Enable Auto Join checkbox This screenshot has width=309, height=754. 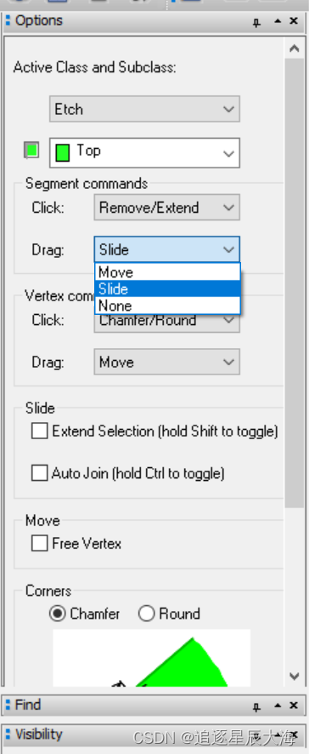click(39, 473)
